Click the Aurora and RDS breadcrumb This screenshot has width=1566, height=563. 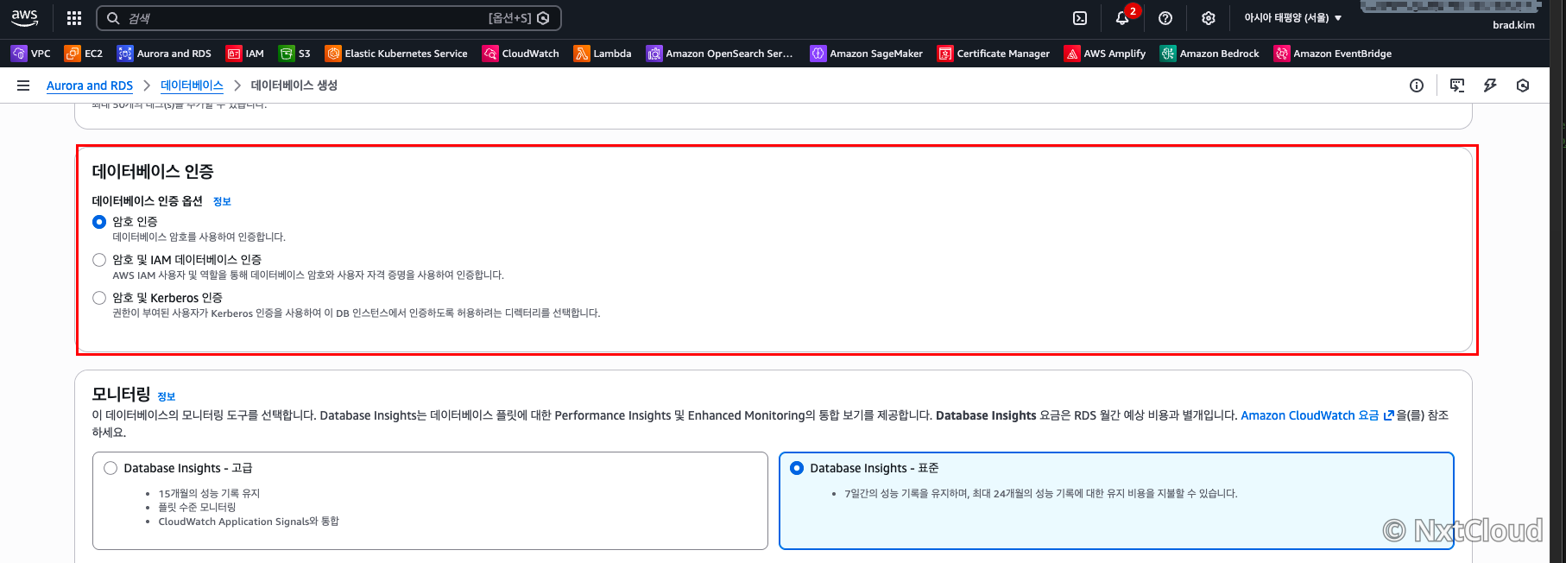[90, 85]
